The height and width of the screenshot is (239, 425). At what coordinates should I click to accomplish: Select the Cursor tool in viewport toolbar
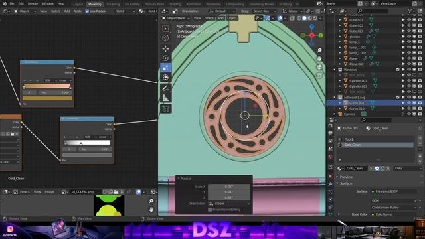165,38
